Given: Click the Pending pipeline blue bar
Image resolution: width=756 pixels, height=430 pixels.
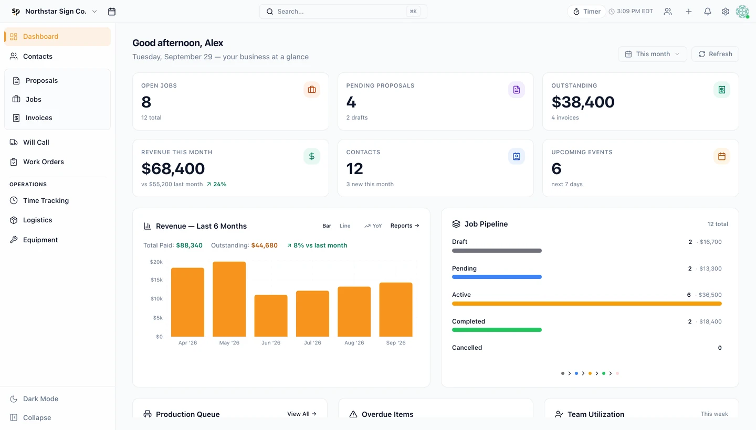Looking at the screenshot, I should click(x=497, y=277).
